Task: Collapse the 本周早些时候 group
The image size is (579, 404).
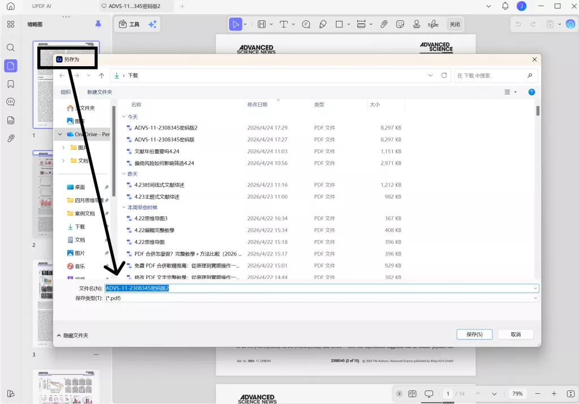Action: point(124,207)
